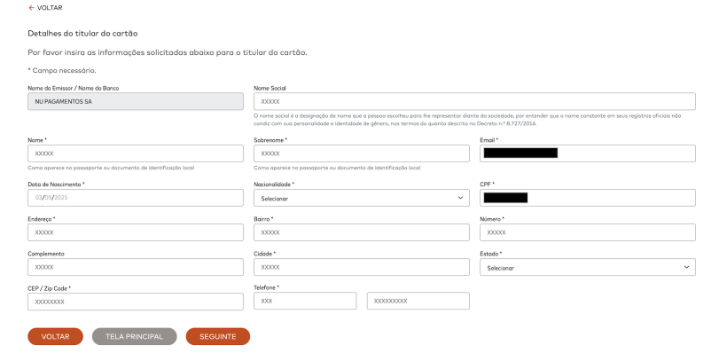Image resolution: width=727 pixels, height=353 pixels.
Task: Click the Telefone number field
Action: [418, 301]
